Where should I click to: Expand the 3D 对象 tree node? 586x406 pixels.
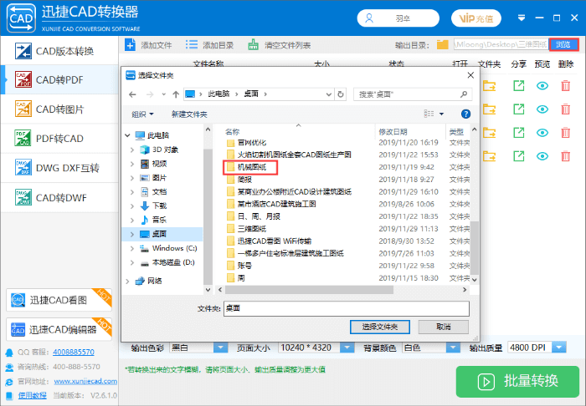[132, 150]
